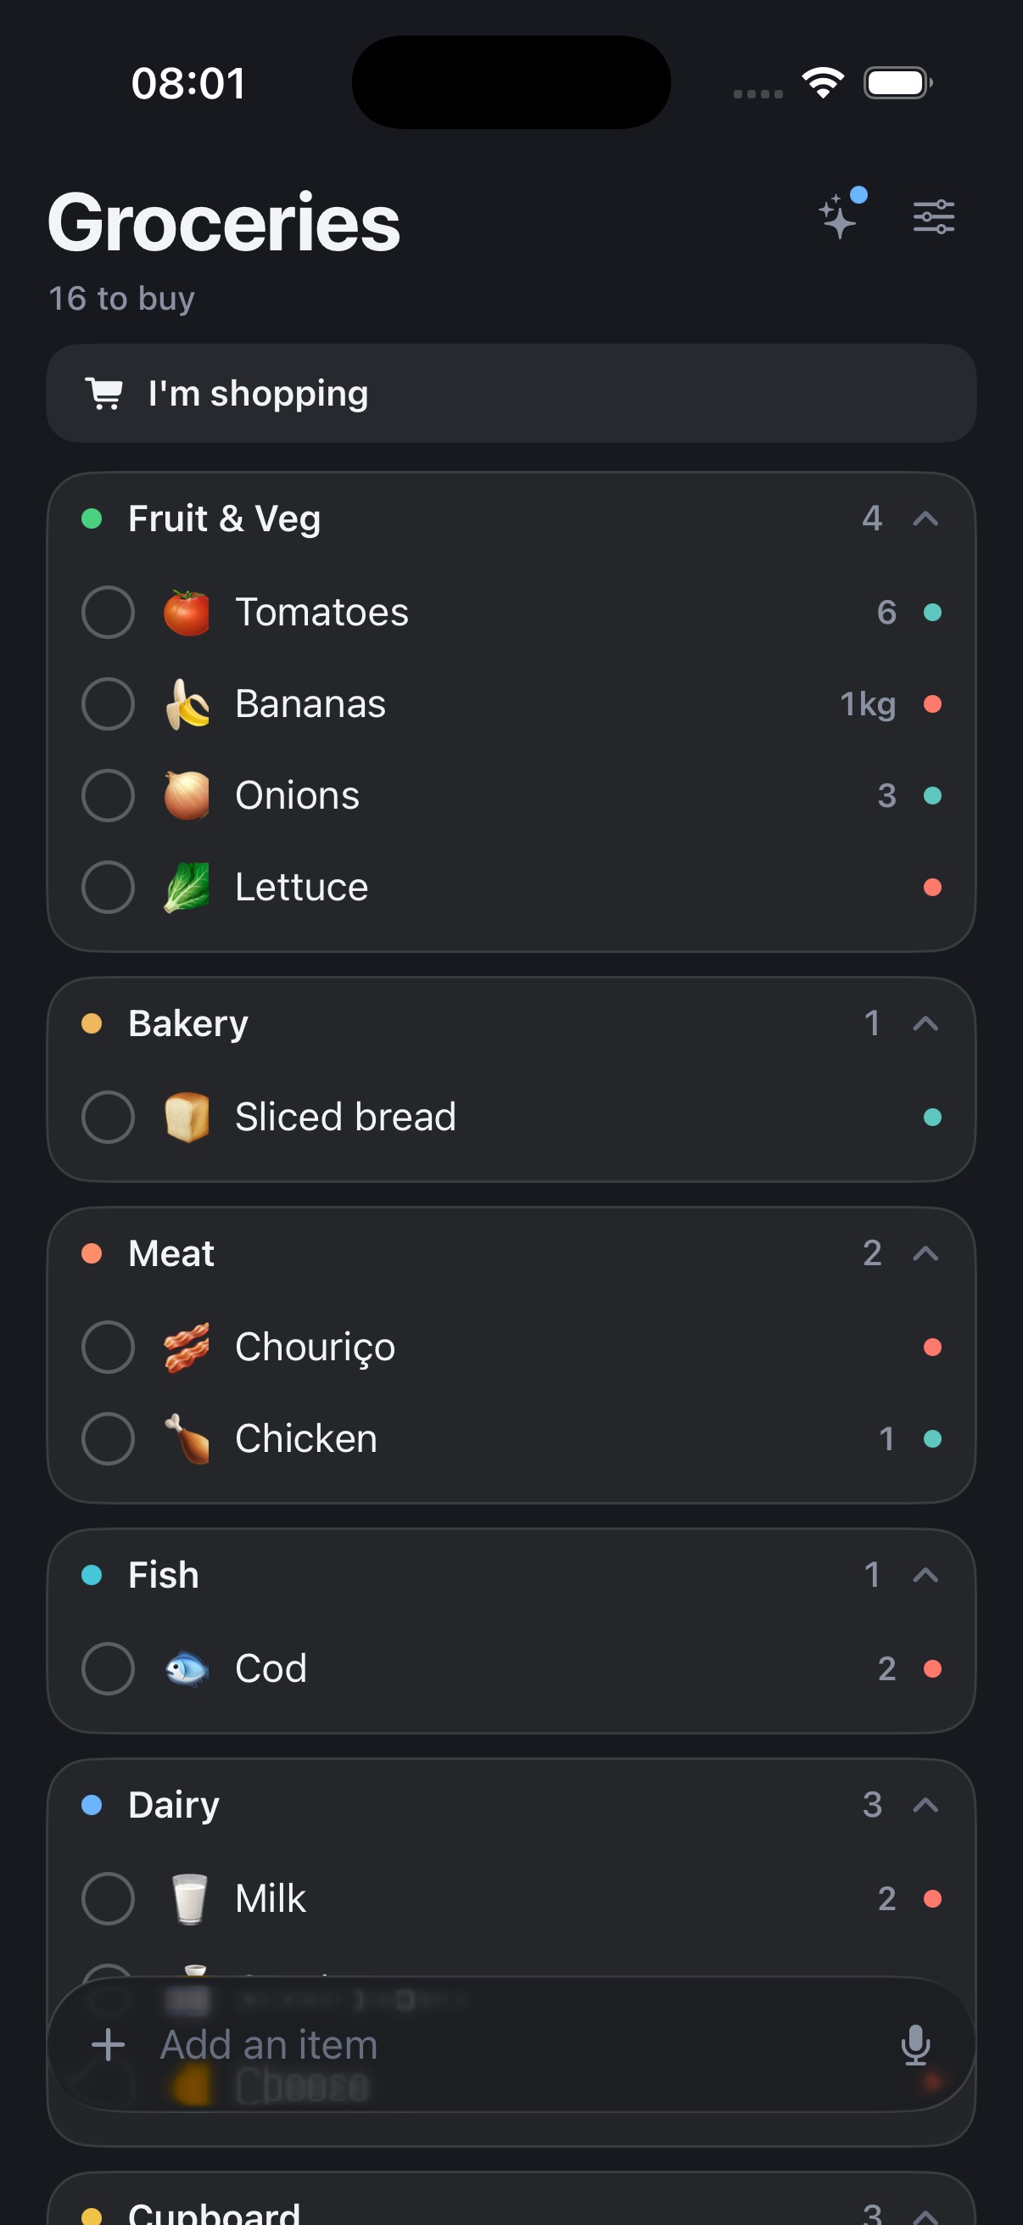Mark Milk as bought
The image size is (1023, 2225).
[x=108, y=1897]
